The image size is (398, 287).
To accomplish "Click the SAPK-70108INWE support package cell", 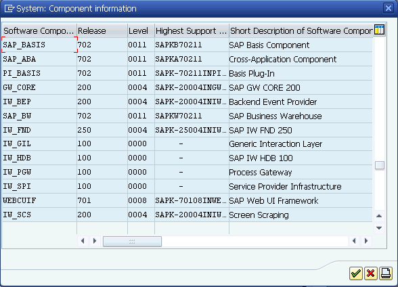I will 192,201.
